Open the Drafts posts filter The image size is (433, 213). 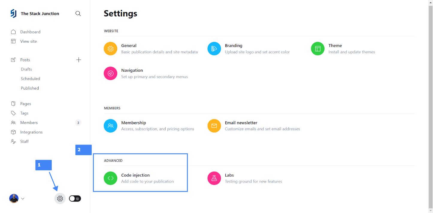(x=26, y=69)
